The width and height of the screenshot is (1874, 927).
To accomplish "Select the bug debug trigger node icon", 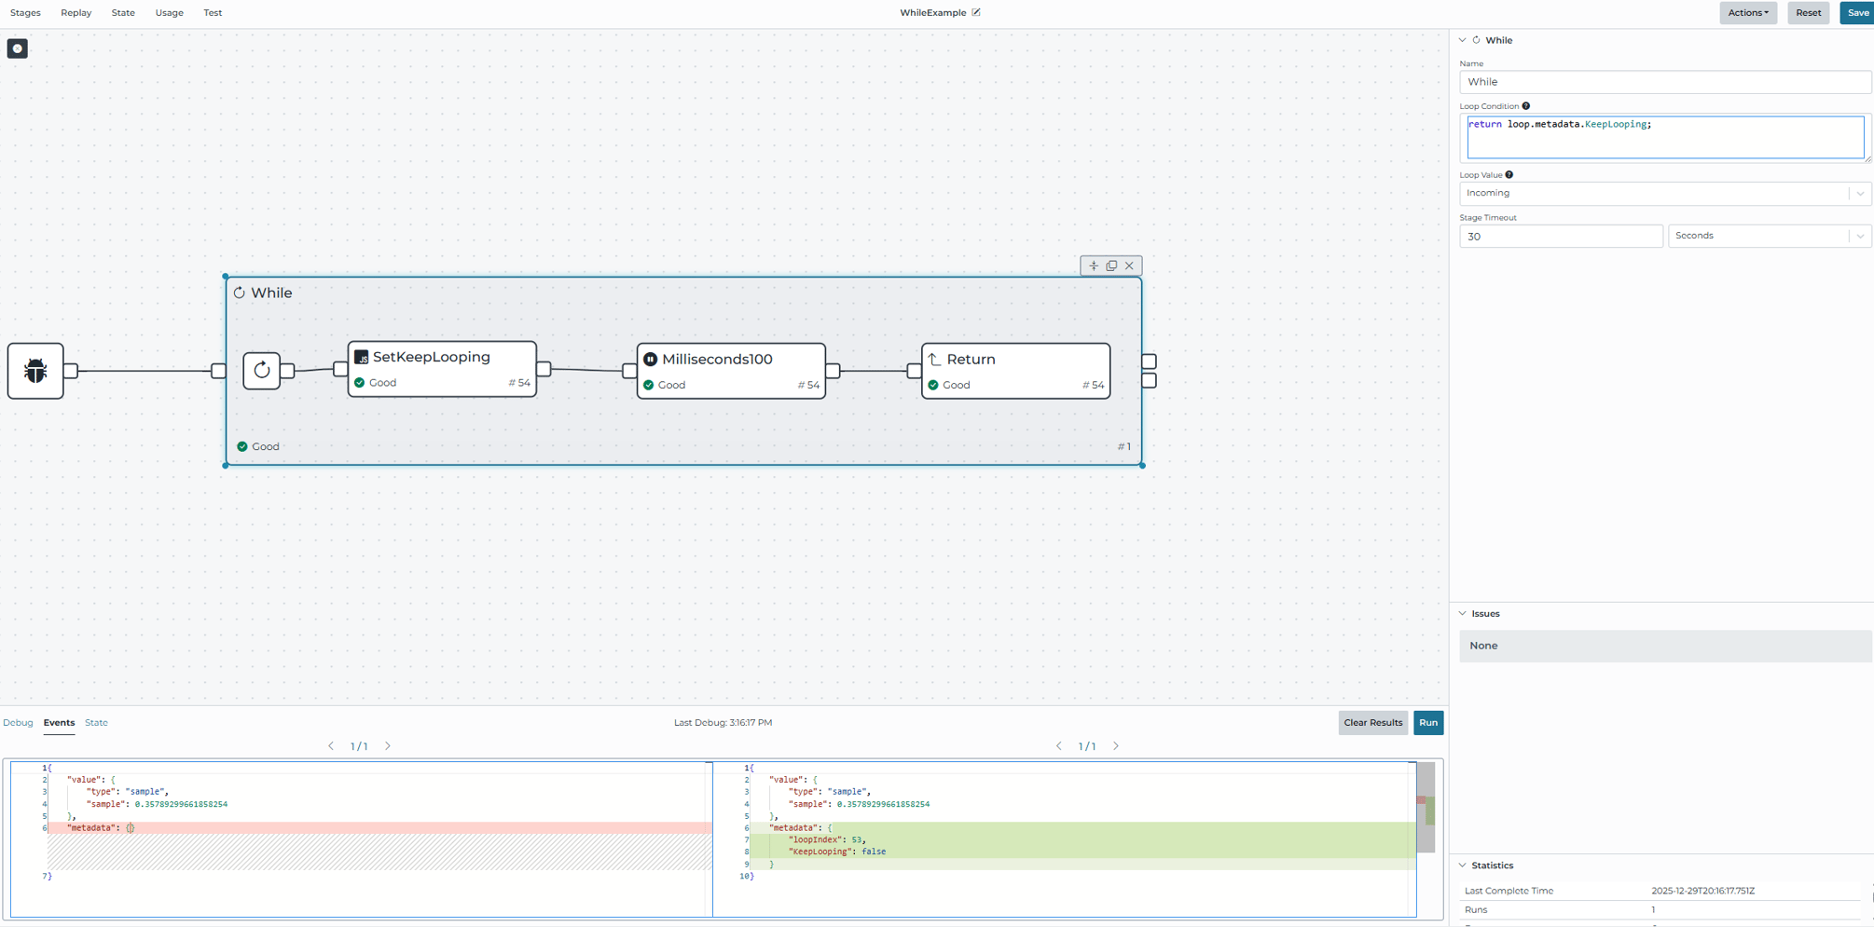I will click(34, 371).
